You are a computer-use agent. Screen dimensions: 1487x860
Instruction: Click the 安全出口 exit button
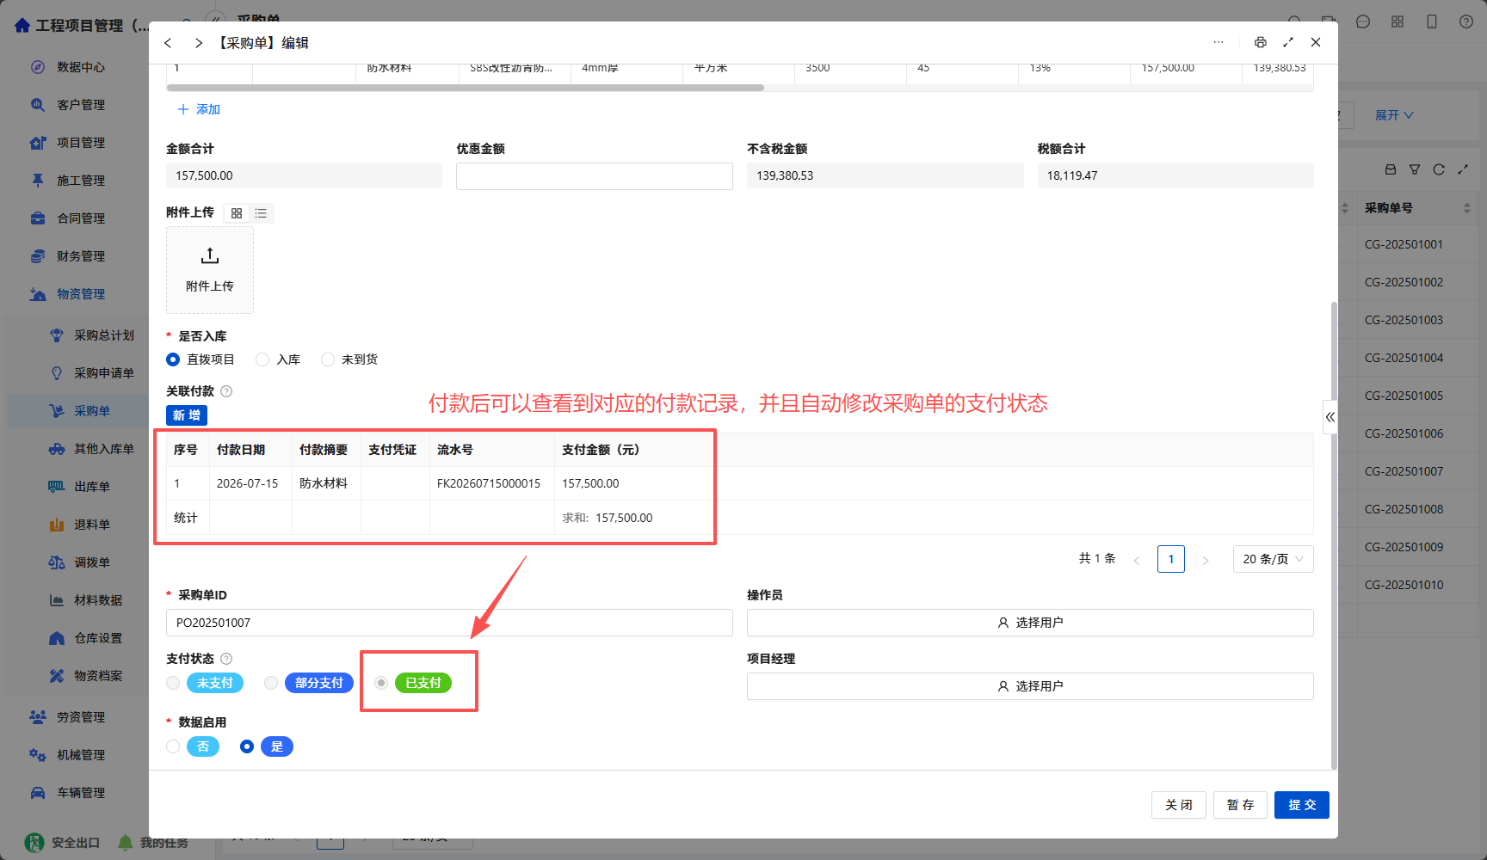tap(63, 843)
